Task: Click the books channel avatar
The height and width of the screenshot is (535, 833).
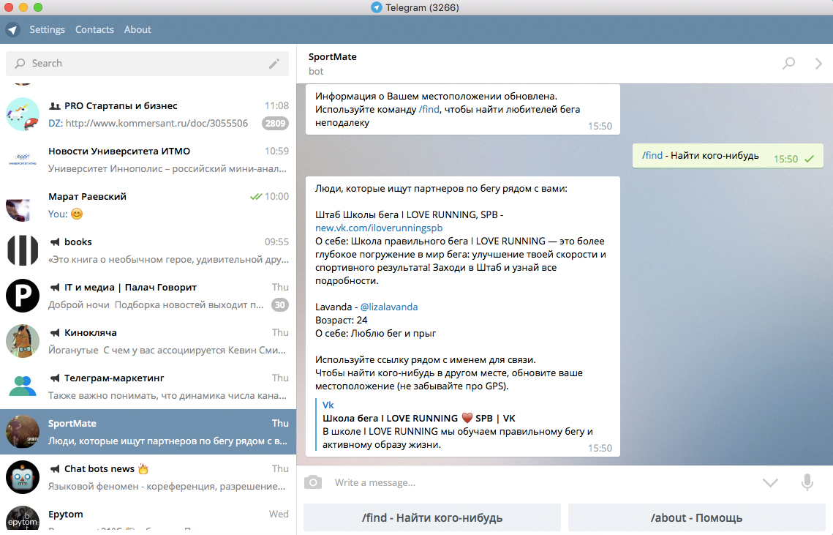Action: (23, 250)
